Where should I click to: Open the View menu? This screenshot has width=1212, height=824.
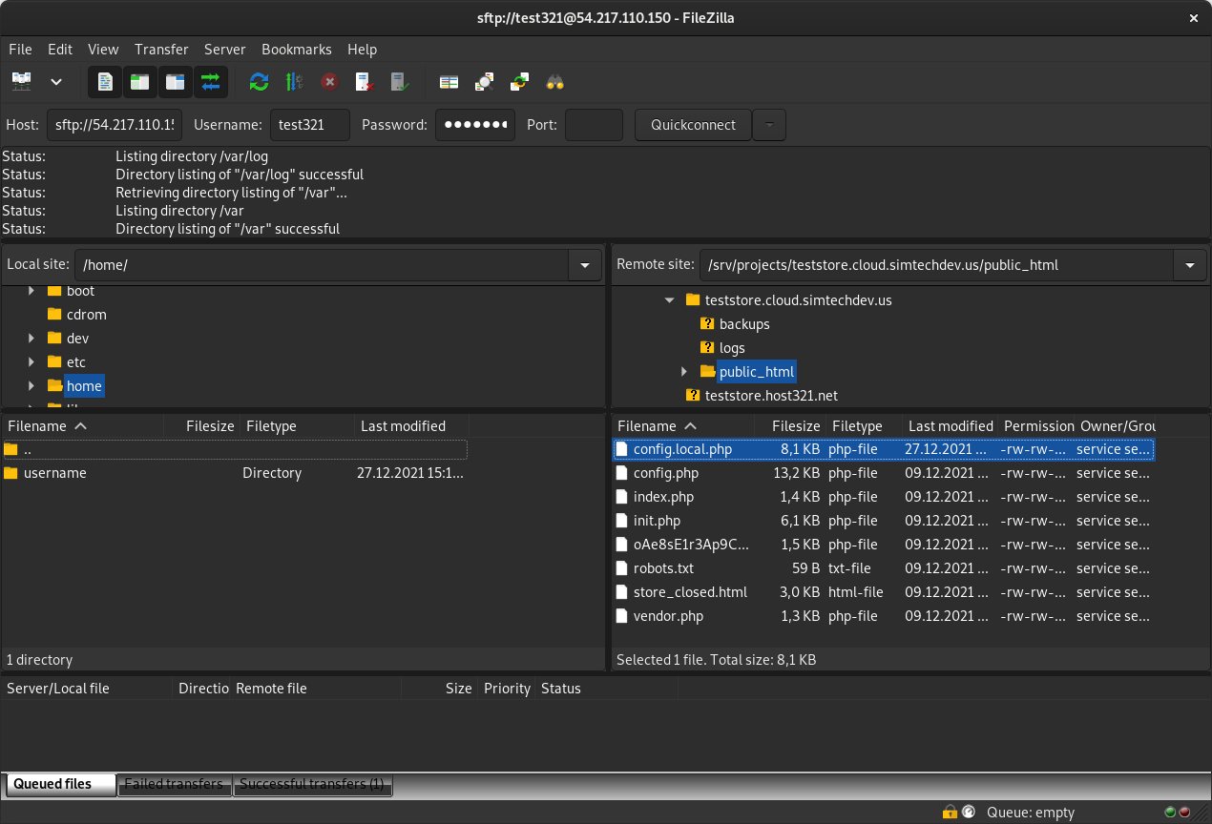coord(103,50)
